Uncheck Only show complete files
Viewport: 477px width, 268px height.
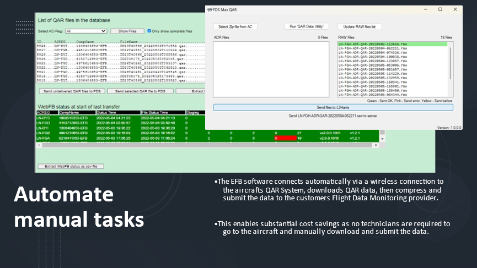click(149, 31)
